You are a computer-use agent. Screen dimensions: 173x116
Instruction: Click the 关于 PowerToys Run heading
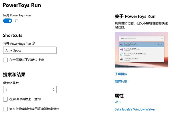click(135, 16)
